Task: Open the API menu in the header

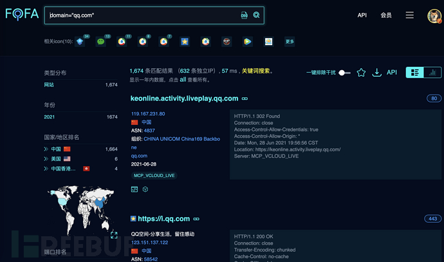Action: 362,15
